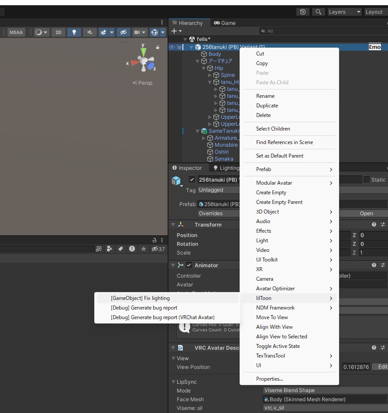Open TexTransTool submenu
The width and height of the screenshot is (388, 413).
point(289,356)
